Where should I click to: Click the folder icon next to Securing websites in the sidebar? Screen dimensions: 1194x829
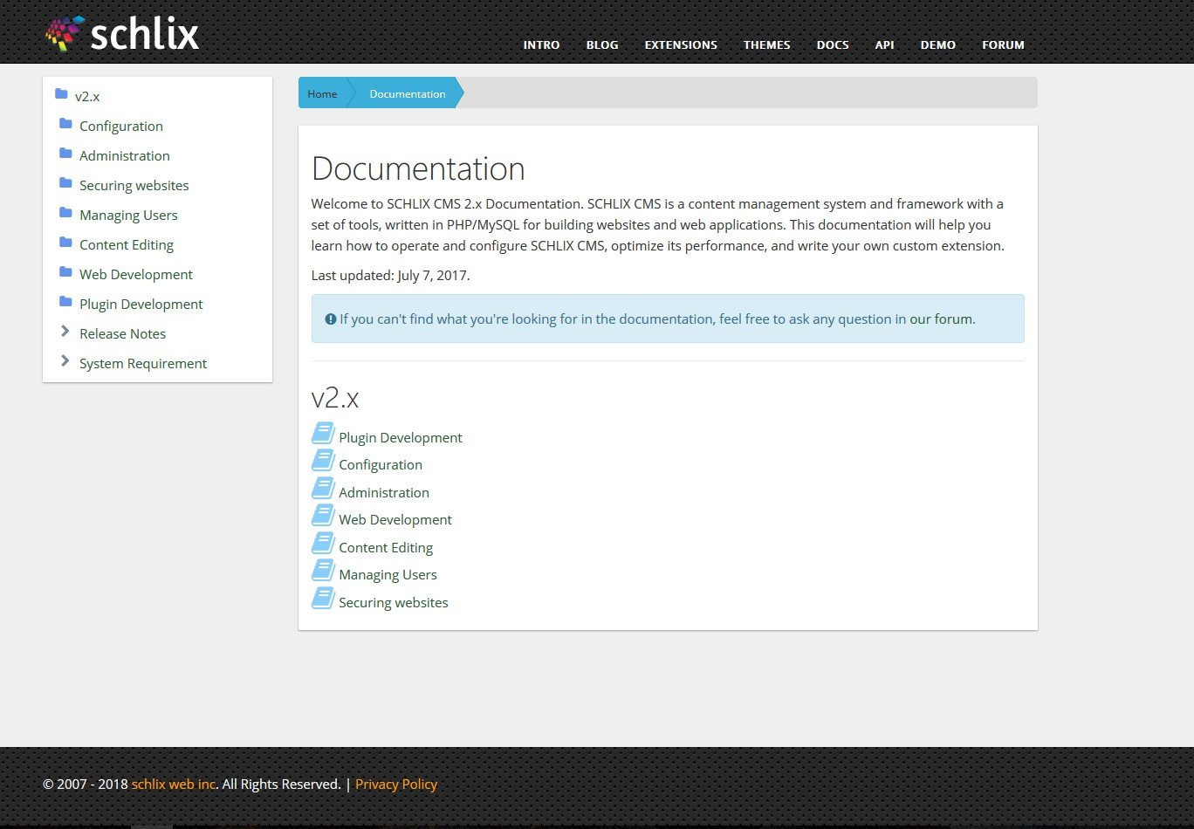coord(65,183)
